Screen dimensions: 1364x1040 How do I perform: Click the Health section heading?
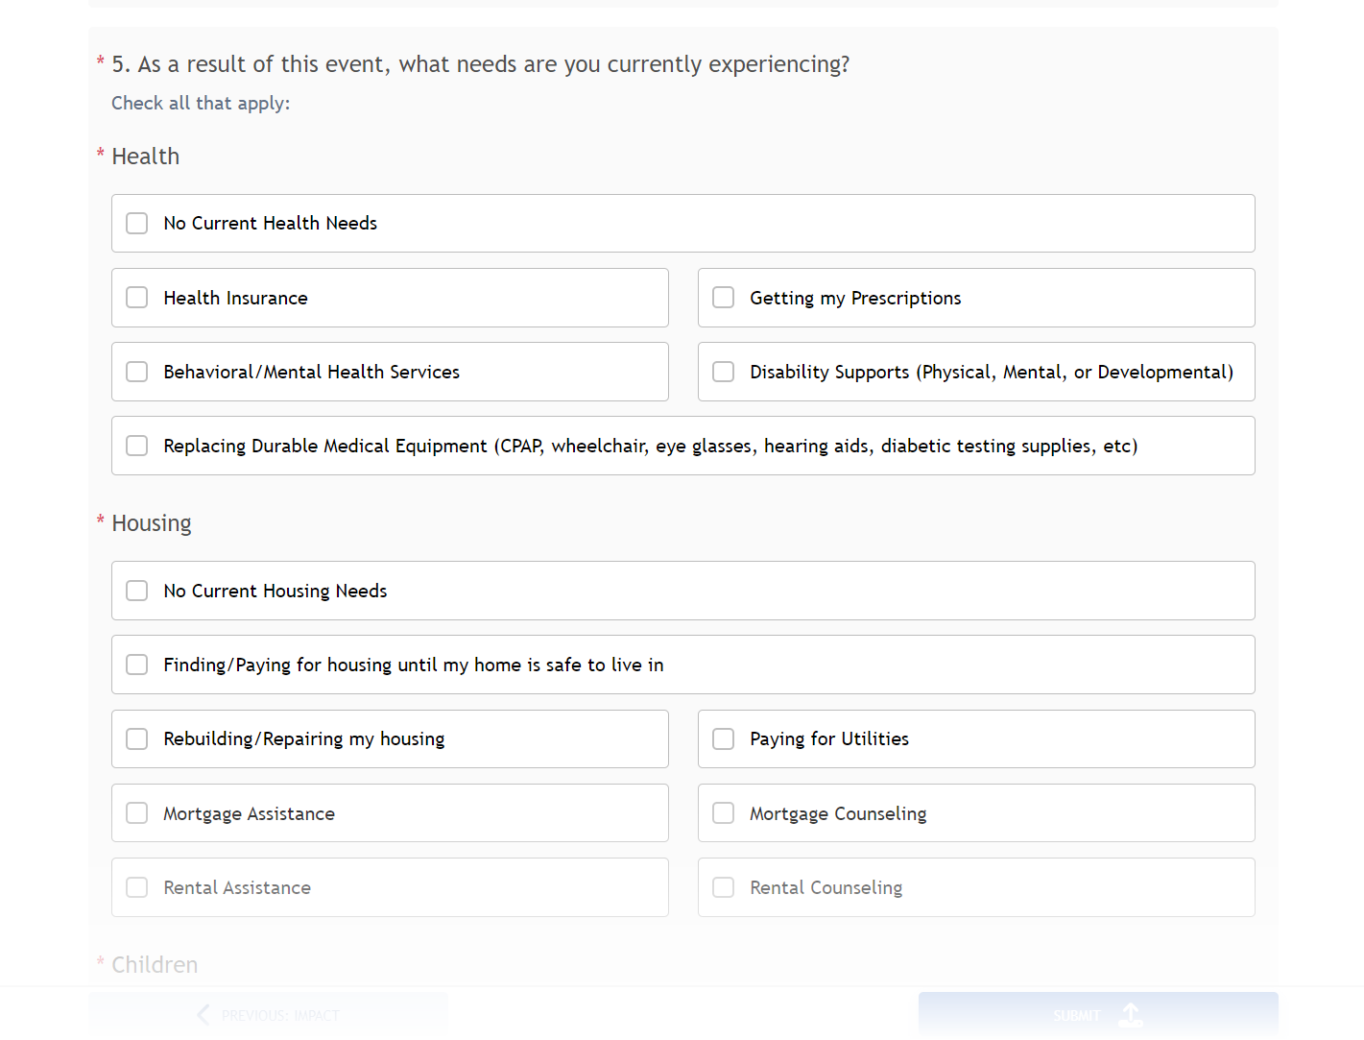(x=145, y=156)
